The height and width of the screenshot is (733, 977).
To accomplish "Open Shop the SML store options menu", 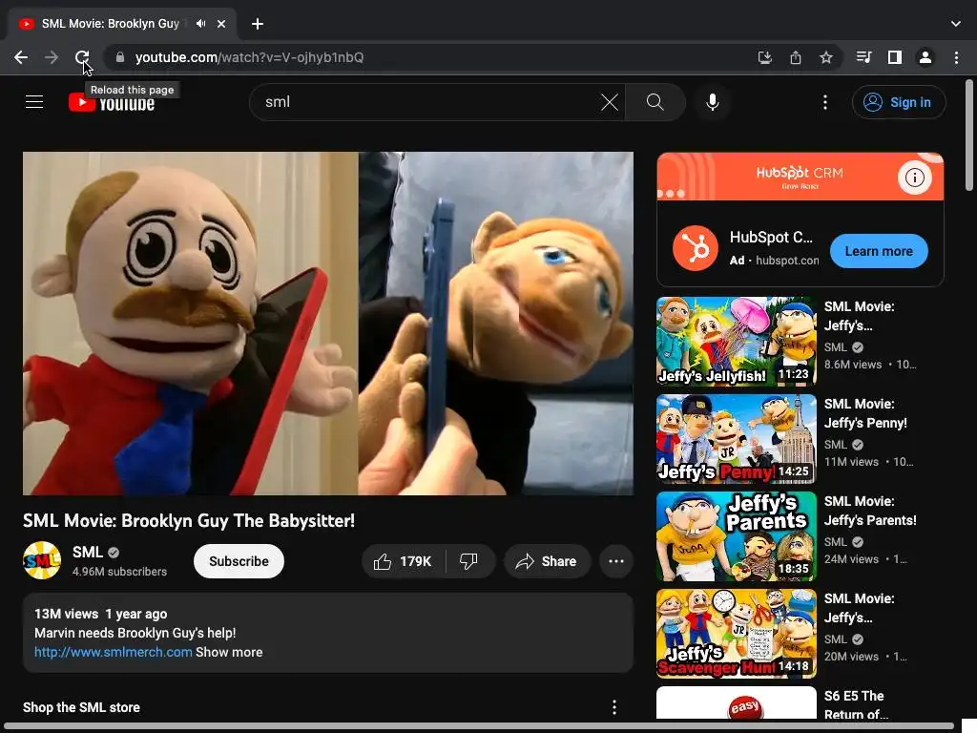I will point(613,707).
